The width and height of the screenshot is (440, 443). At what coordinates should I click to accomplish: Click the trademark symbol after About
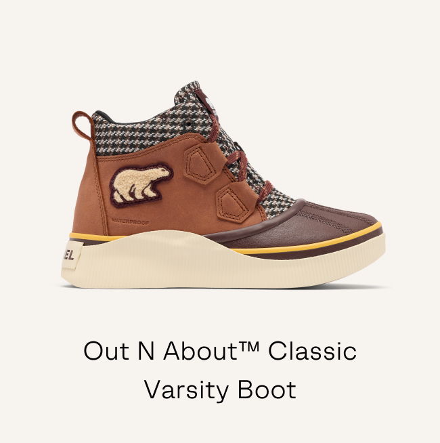[x=248, y=345]
